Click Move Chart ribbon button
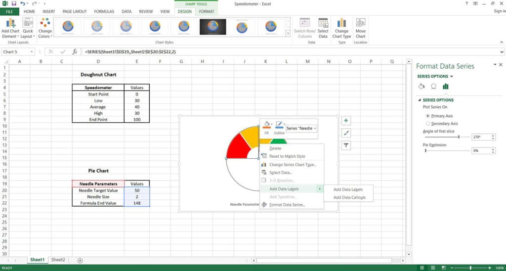 360,28
